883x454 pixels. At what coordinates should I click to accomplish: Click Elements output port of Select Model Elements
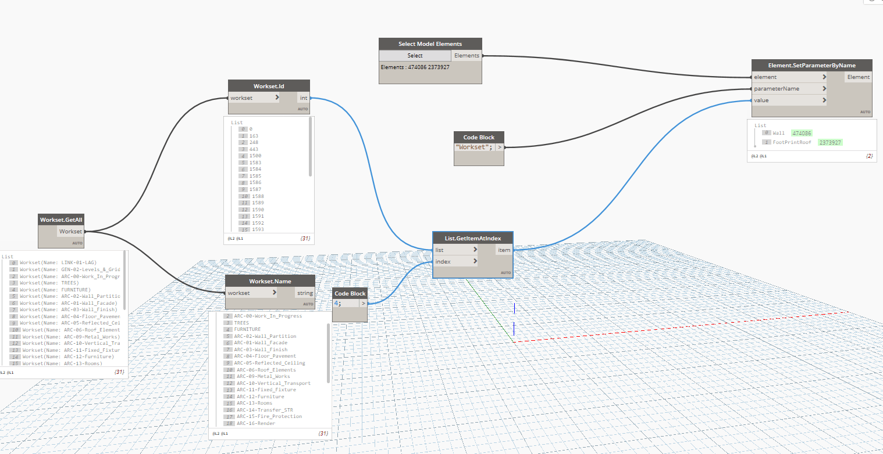467,56
